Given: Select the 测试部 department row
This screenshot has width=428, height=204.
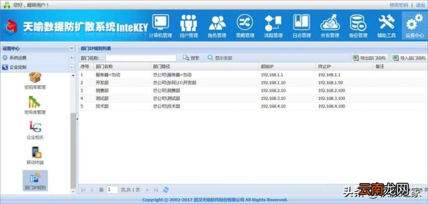Looking at the screenshot, I should click(253, 98).
